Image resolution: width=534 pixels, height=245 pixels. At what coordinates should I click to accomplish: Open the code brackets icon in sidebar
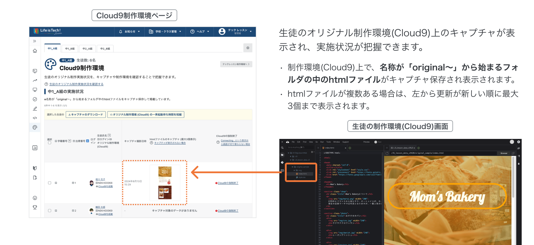[x=35, y=118]
